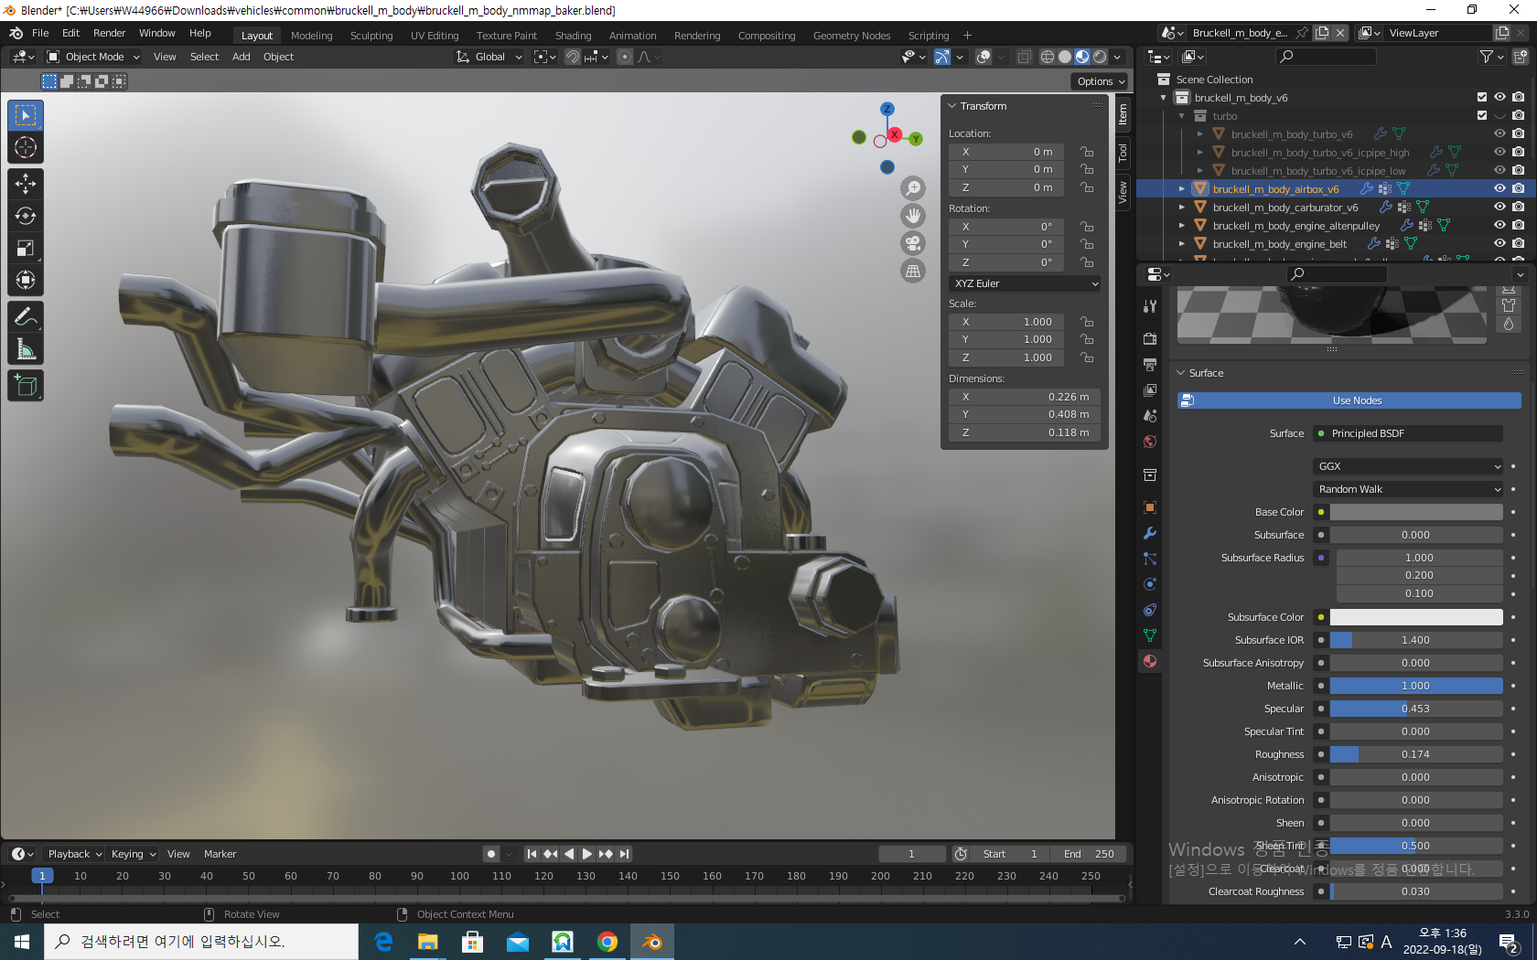Open the Render menu
Image resolution: width=1537 pixels, height=960 pixels.
pos(109,33)
